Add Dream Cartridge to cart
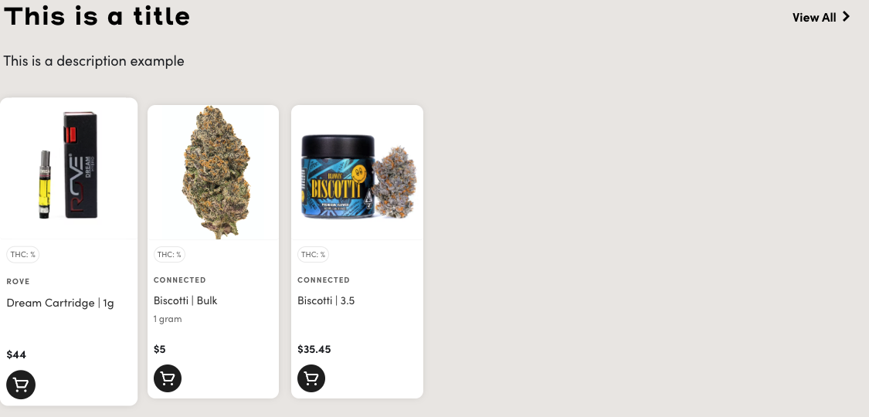Viewport: 869px width, 417px height. click(21, 385)
